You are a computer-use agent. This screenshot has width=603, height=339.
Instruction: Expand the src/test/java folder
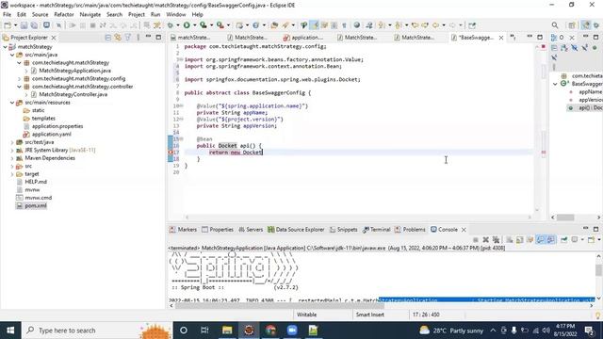(x=12, y=142)
